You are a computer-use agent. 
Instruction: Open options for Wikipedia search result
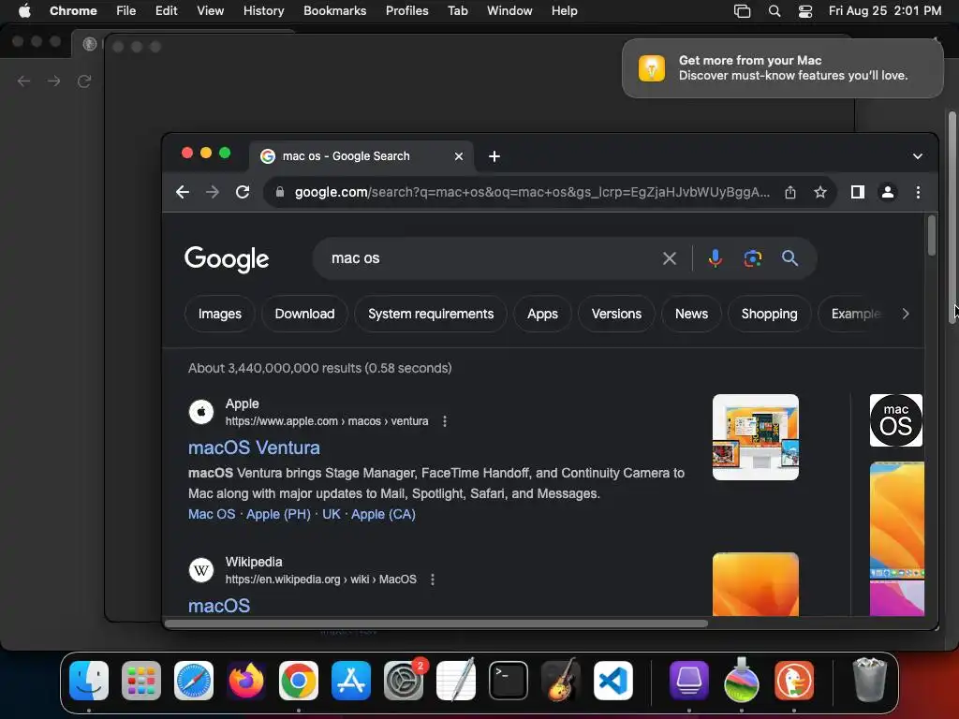pyautogui.click(x=433, y=580)
